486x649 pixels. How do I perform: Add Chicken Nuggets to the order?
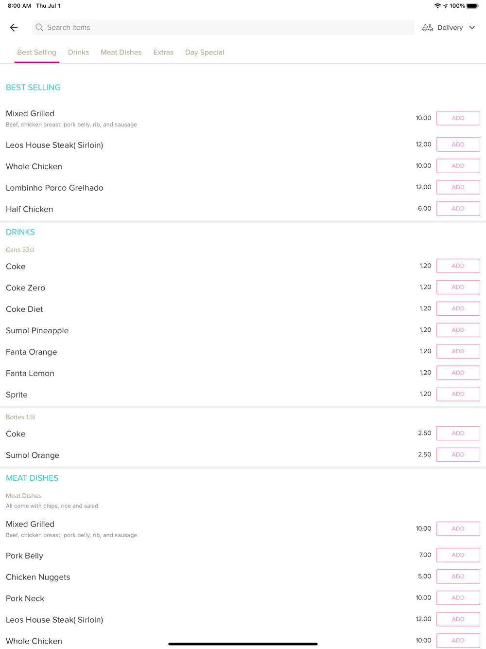(458, 577)
